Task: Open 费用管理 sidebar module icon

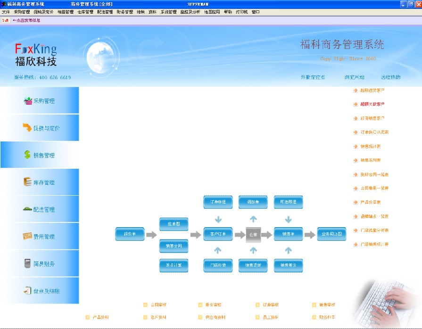Action: (x=27, y=236)
